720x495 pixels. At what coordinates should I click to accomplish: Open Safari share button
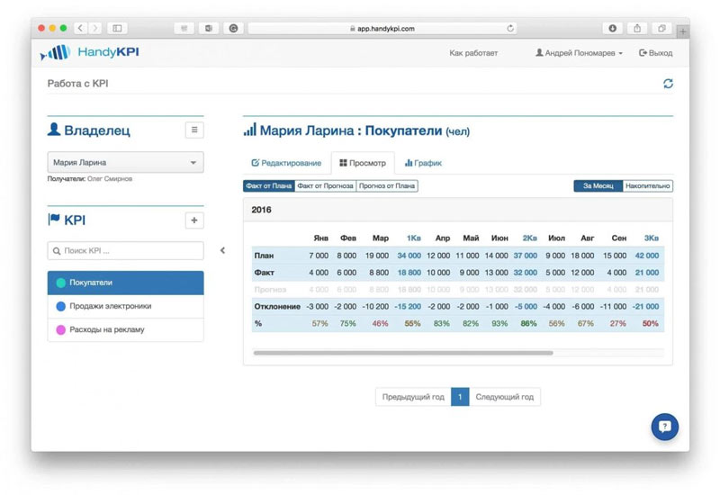(637, 28)
